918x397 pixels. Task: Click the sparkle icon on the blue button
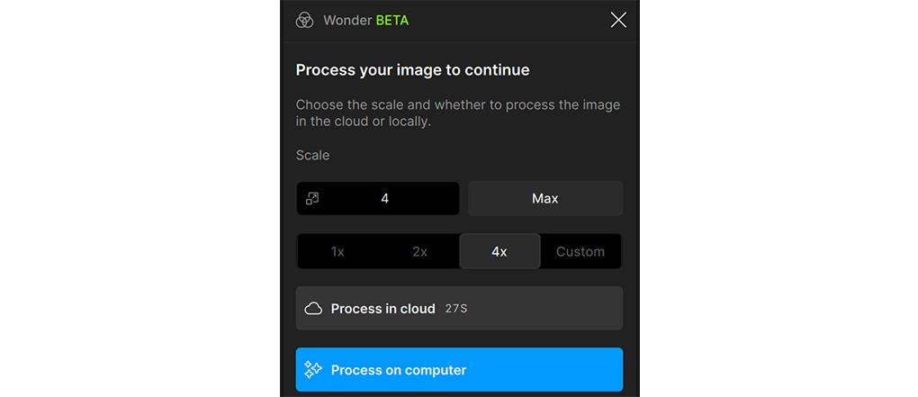click(x=313, y=369)
